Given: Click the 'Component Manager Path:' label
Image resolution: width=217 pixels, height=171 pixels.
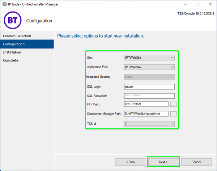Looking at the screenshot, I should tap(104, 114).
